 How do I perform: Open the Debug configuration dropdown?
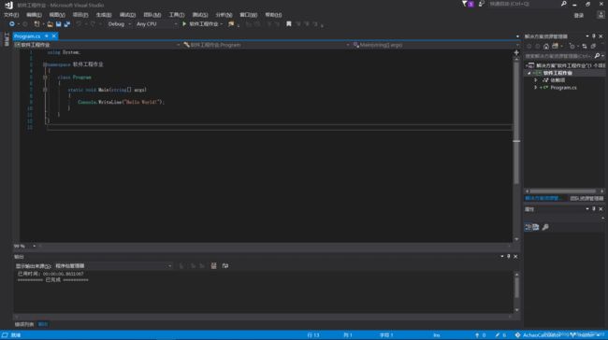pyautogui.click(x=120, y=24)
